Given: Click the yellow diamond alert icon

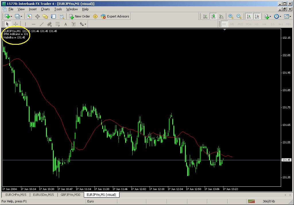Looking at the screenshot, I should [x=95, y=16].
